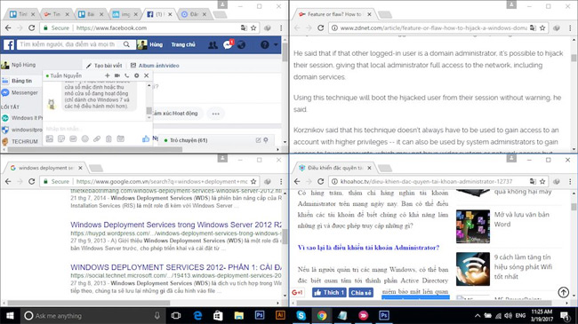Go back in the Google search window
The height and width of the screenshot is (324, 578).
8,181
